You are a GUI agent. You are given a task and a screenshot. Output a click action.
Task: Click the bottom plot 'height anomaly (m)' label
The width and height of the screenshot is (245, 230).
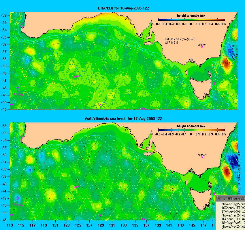(191, 126)
